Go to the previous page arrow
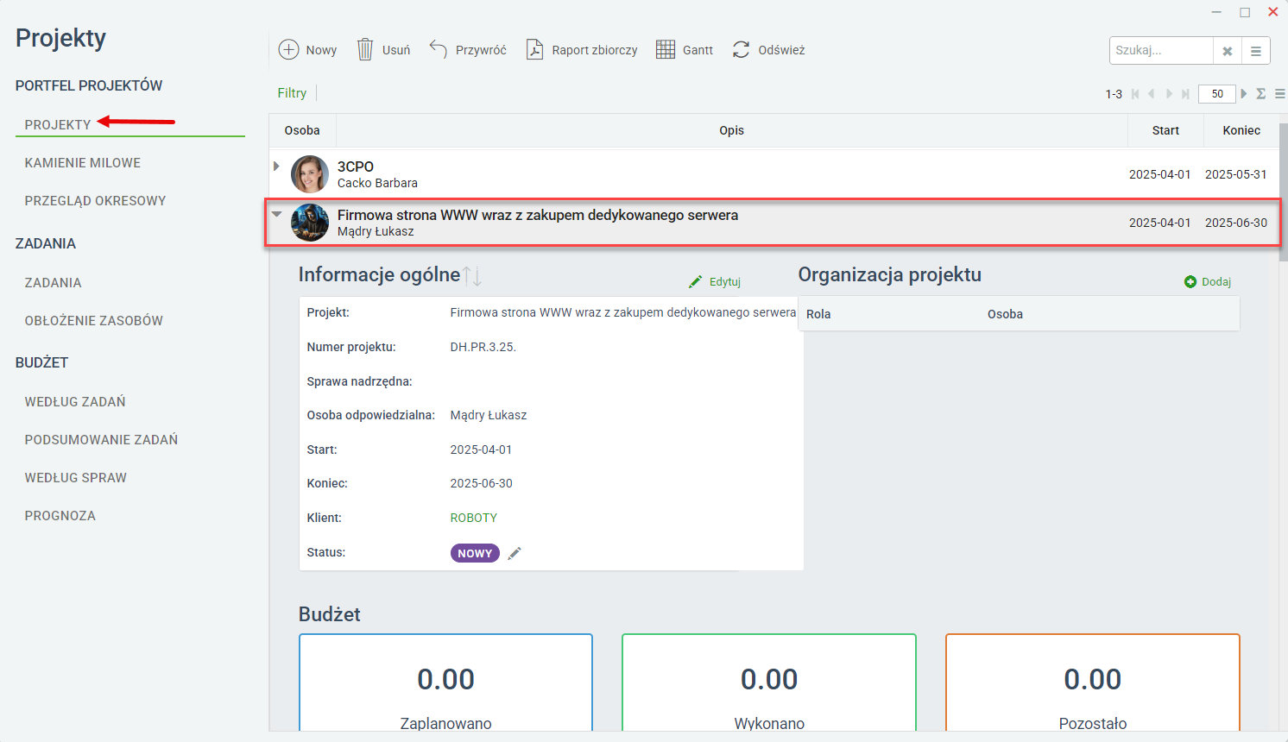This screenshot has width=1288, height=742. click(x=1152, y=94)
